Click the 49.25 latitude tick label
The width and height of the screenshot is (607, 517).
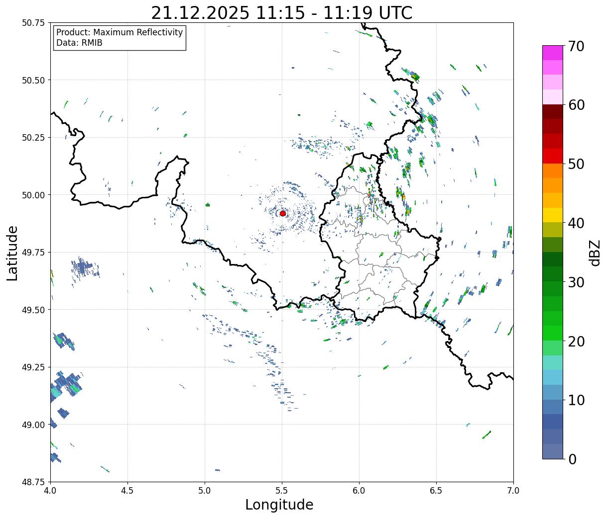coord(34,367)
